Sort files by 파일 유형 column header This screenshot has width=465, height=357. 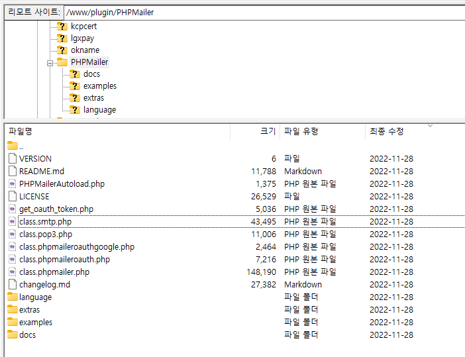tap(323, 131)
